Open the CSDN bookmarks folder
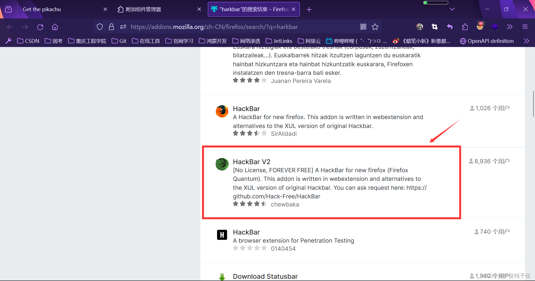The width and height of the screenshot is (535, 281). tap(28, 41)
